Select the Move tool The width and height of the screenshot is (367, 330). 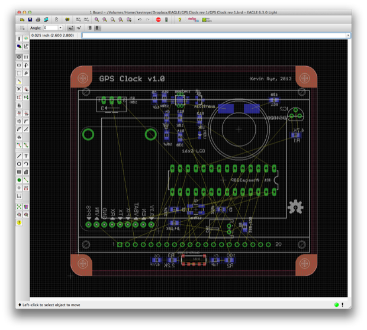tap(19, 57)
